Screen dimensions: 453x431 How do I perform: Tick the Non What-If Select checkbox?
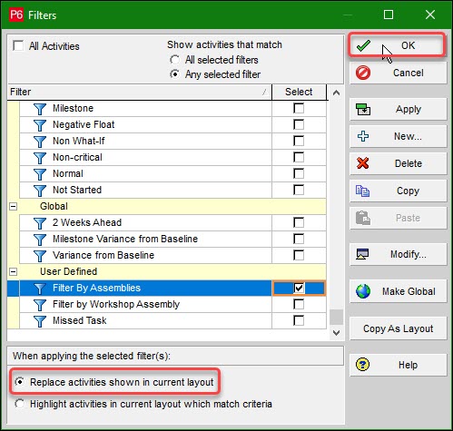299,141
